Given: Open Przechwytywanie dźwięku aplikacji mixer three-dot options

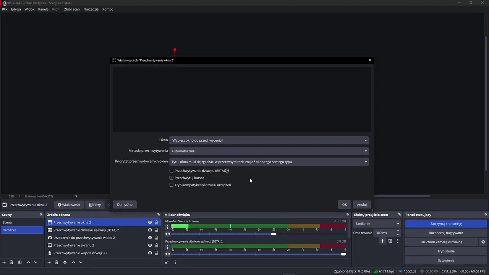Looking at the screenshot, I should click(x=167, y=247).
